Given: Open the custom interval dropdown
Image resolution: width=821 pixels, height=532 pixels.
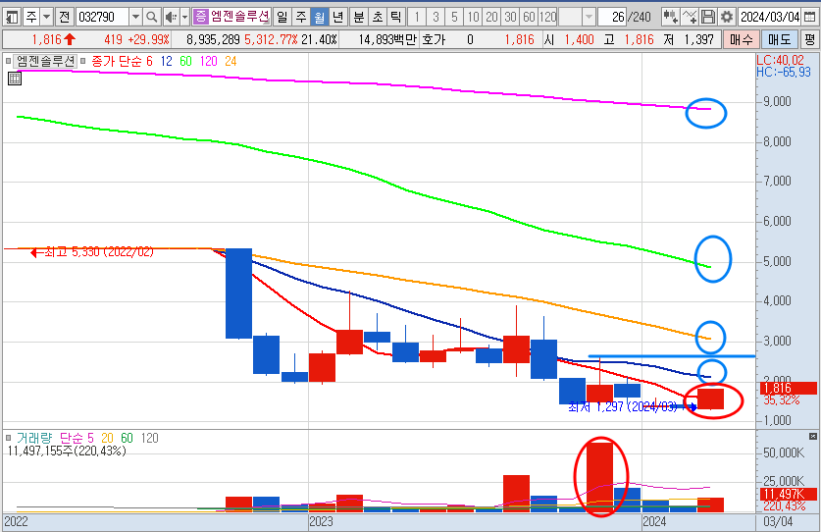Looking at the screenshot, I should coord(589,18).
